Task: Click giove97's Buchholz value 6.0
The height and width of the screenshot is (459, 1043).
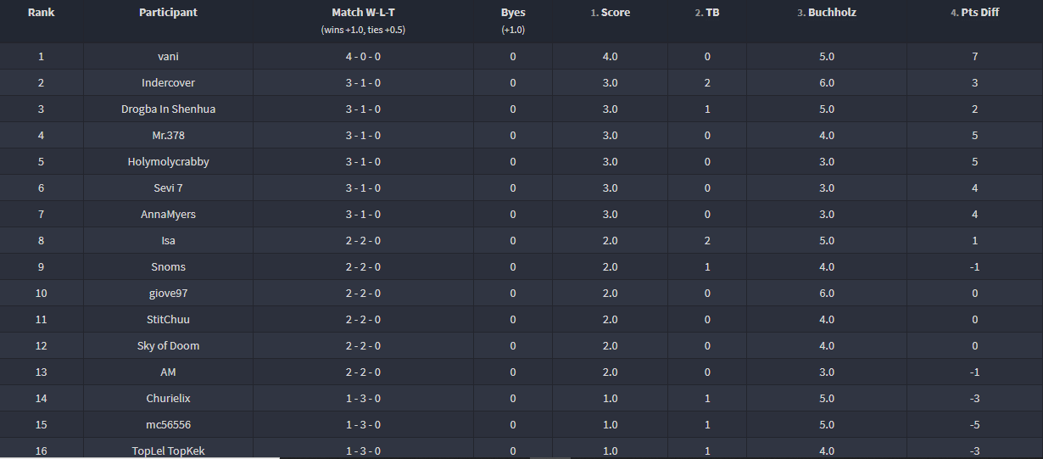Action: tap(827, 294)
